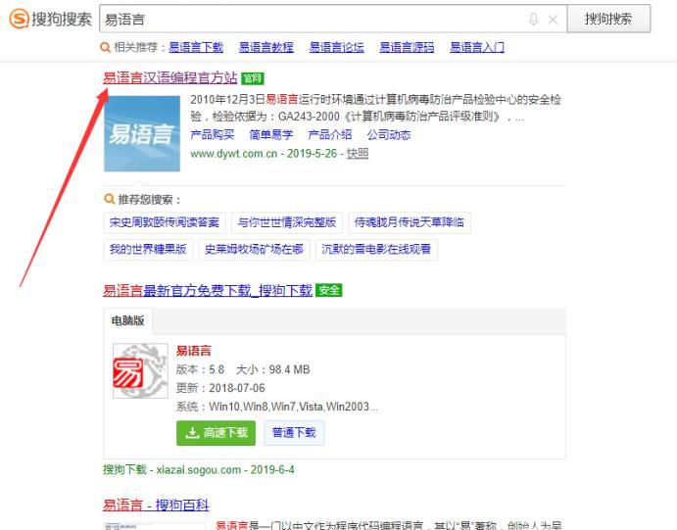Screen dimensions: 677x530
Task: Click the magnifier icon beside 推荐您搜索
Action: point(109,199)
